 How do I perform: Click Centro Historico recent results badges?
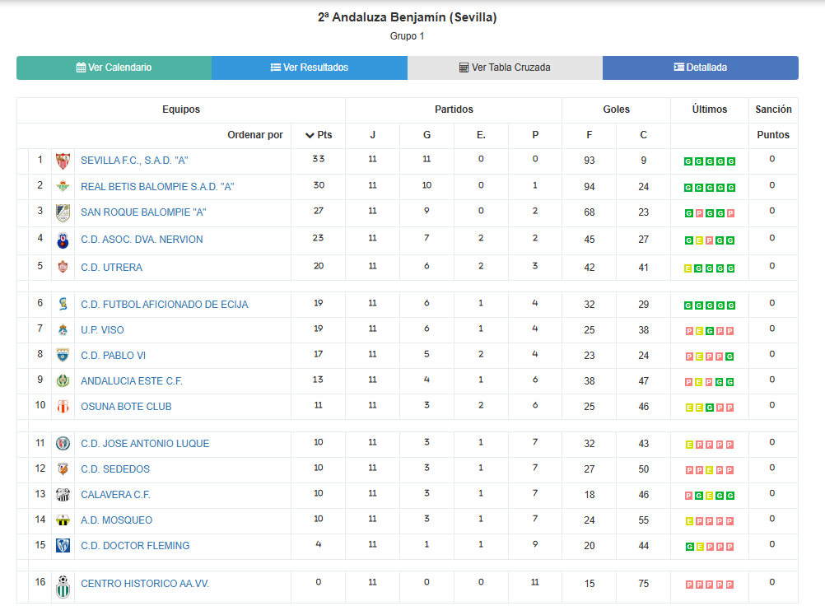tap(709, 585)
